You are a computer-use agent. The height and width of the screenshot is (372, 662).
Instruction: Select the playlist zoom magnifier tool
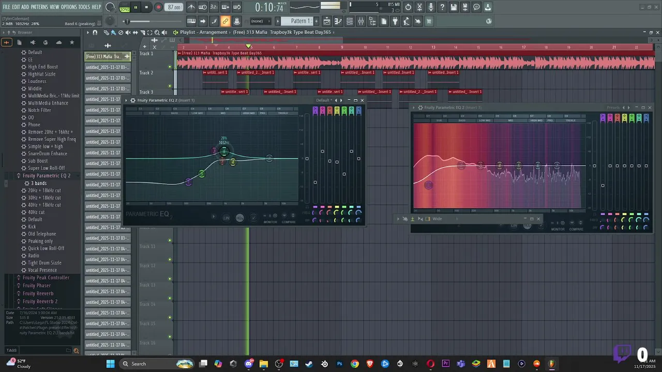[157, 32]
